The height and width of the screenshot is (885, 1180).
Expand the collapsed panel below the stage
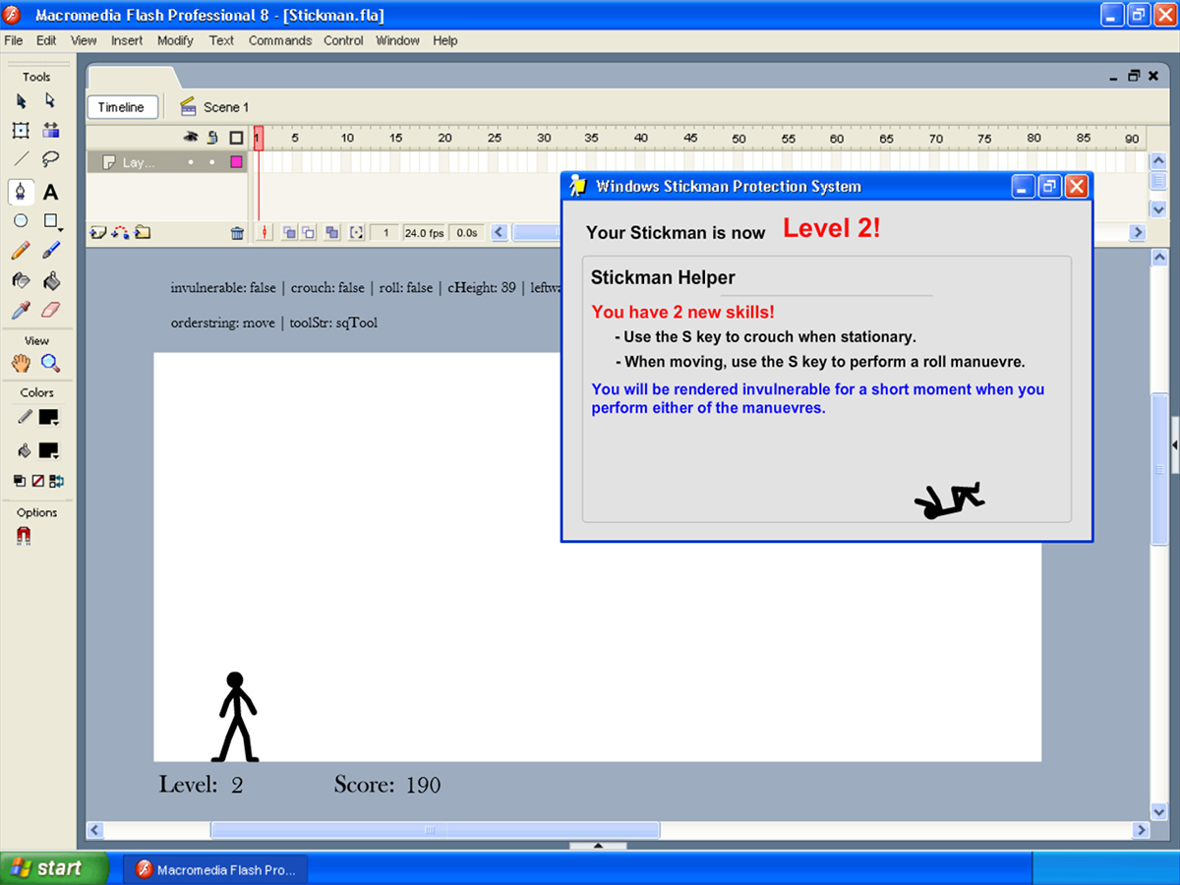(x=598, y=846)
